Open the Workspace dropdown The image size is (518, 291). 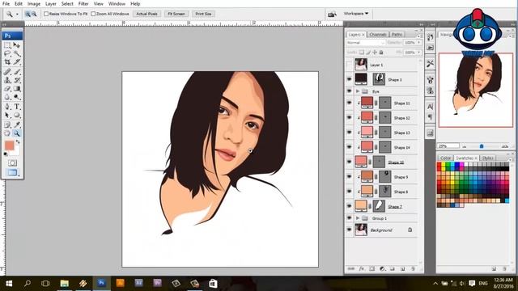[x=356, y=14]
